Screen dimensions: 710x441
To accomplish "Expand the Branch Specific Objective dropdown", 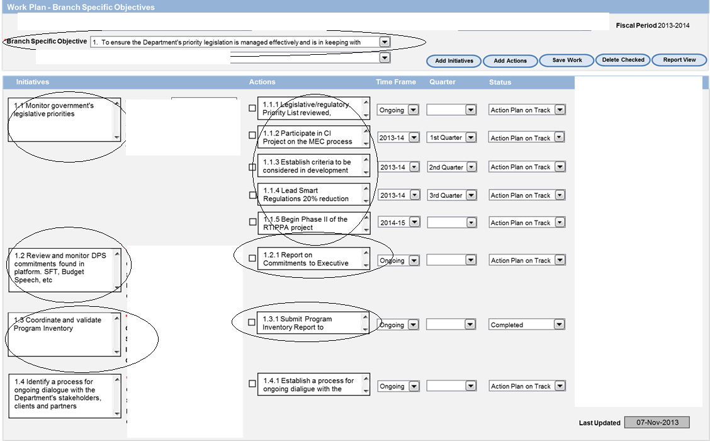I will pyautogui.click(x=385, y=42).
